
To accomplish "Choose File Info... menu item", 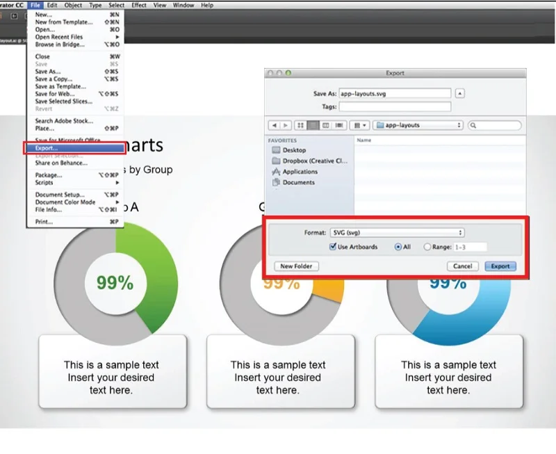I will (75, 210).
